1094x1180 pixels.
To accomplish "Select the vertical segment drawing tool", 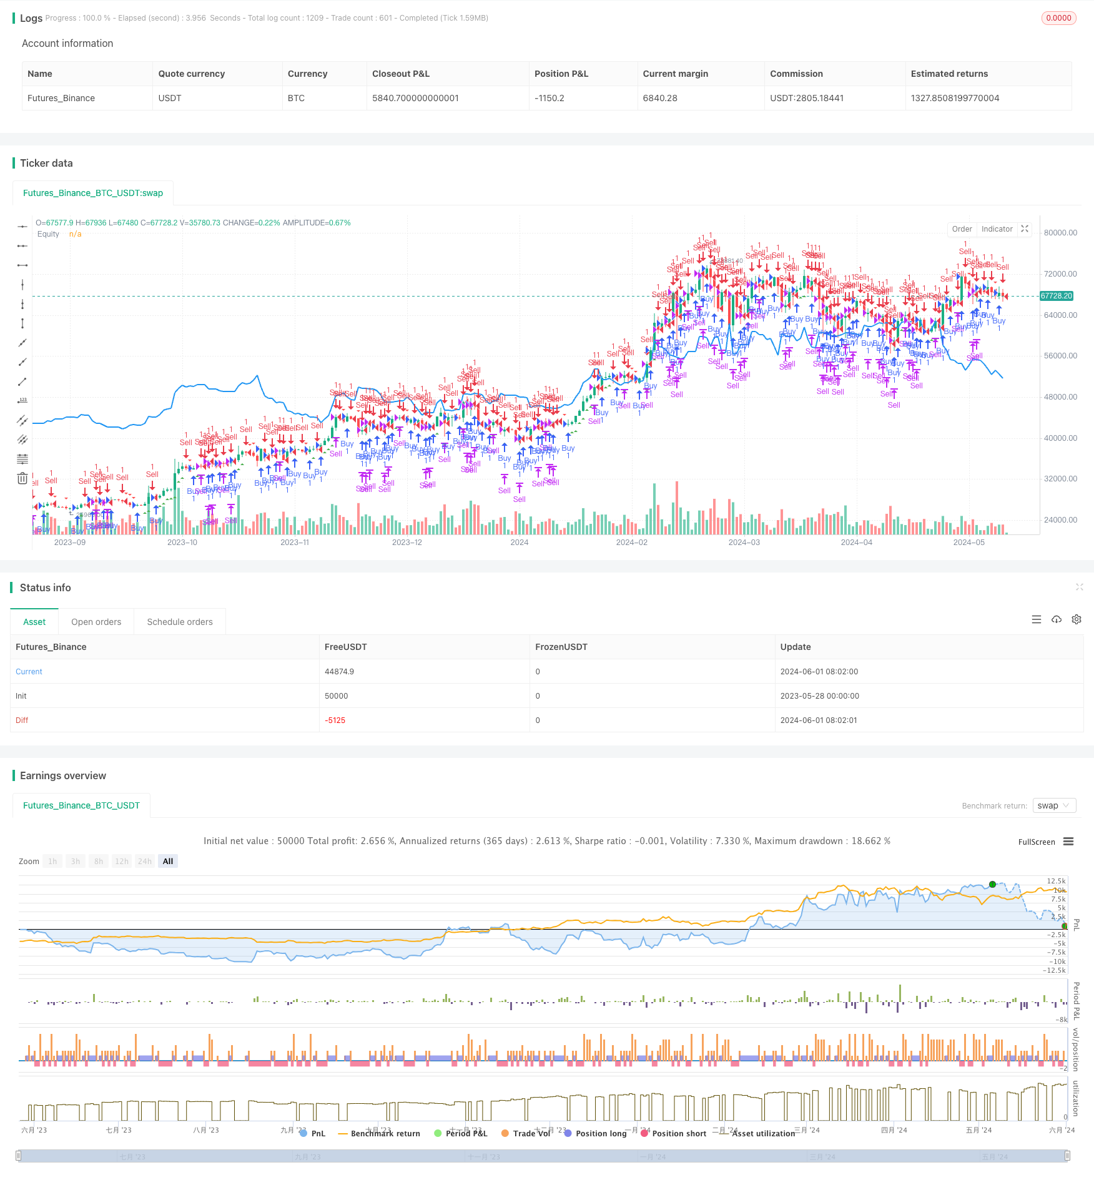I will (x=22, y=323).
